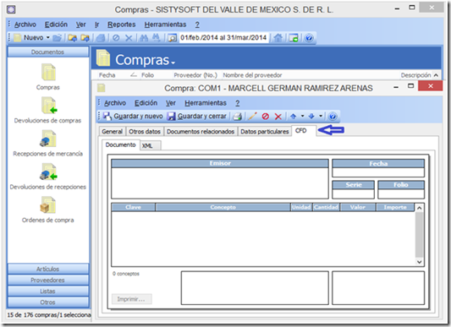Expand the Otros sidebar section
The height and width of the screenshot is (327, 451).
tap(48, 302)
